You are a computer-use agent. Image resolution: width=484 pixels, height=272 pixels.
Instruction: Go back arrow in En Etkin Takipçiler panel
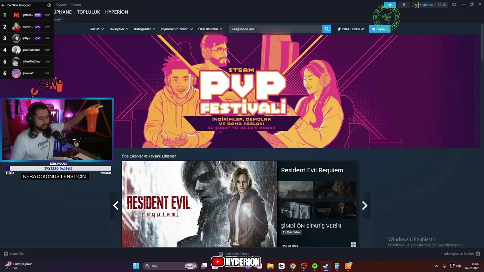3,5
